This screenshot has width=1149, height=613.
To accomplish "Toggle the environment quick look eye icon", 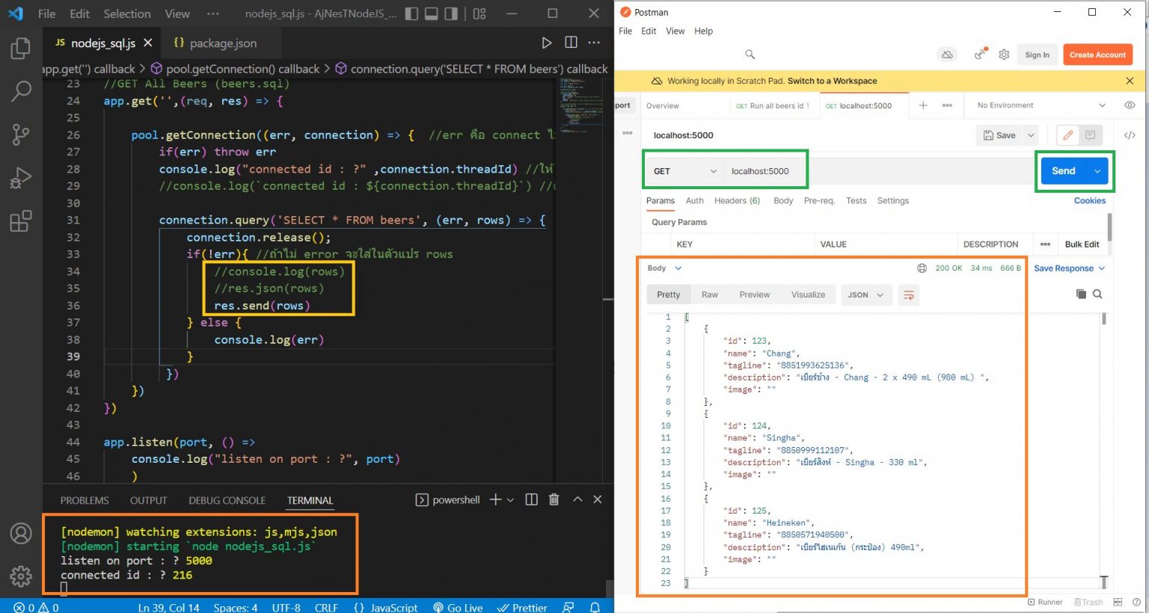I will (x=1130, y=105).
